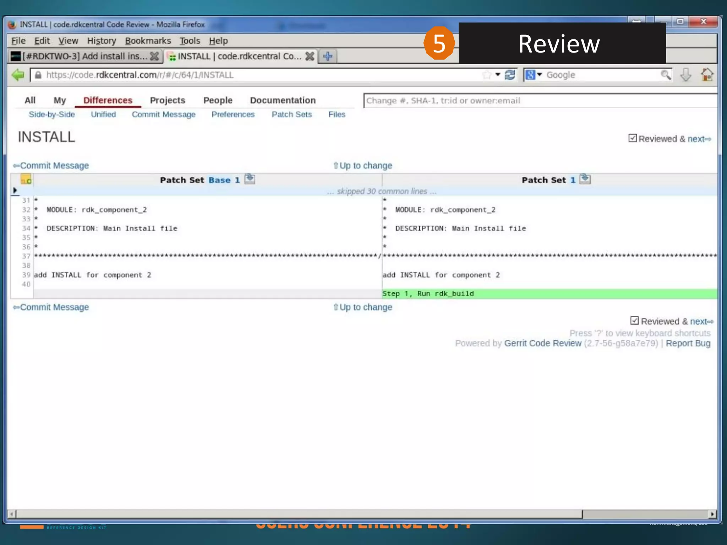Click the top 'Up to change' link
Image resolution: width=727 pixels, height=545 pixels.
(363, 165)
